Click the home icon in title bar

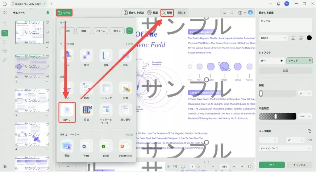[4, 4]
